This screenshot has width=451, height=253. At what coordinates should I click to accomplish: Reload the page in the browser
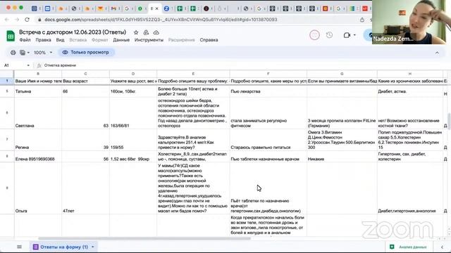coord(27,20)
